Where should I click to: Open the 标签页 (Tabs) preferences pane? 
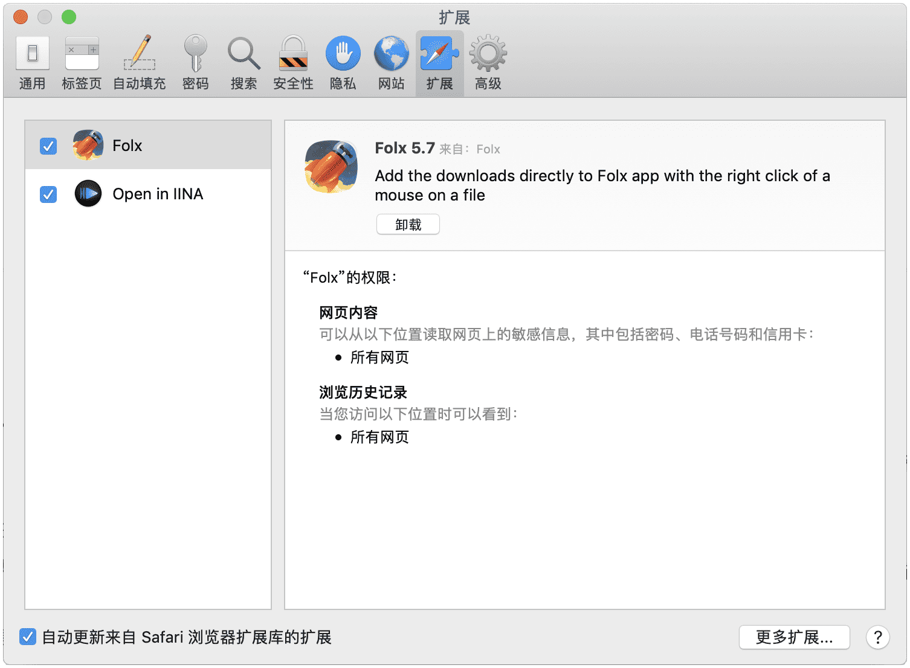82,64
